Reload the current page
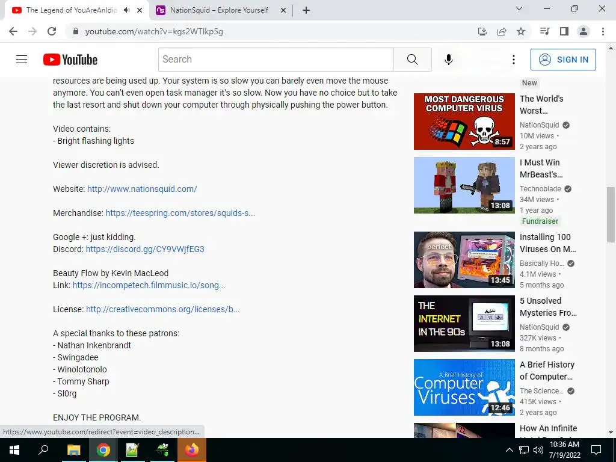The height and width of the screenshot is (462, 616). click(x=52, y=31)
